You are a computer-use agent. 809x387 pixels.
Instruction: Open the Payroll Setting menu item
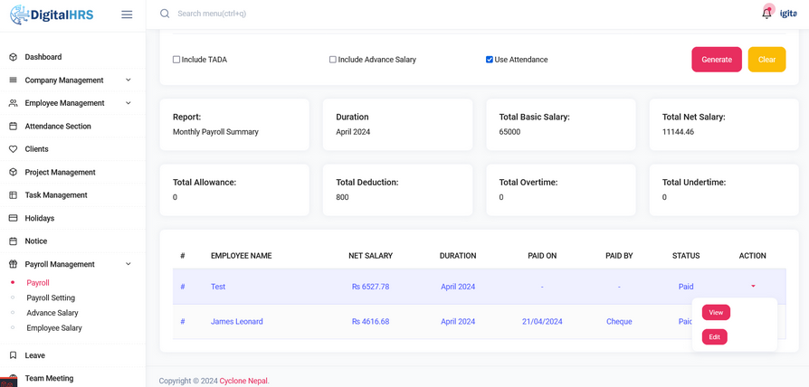[51, 297]
